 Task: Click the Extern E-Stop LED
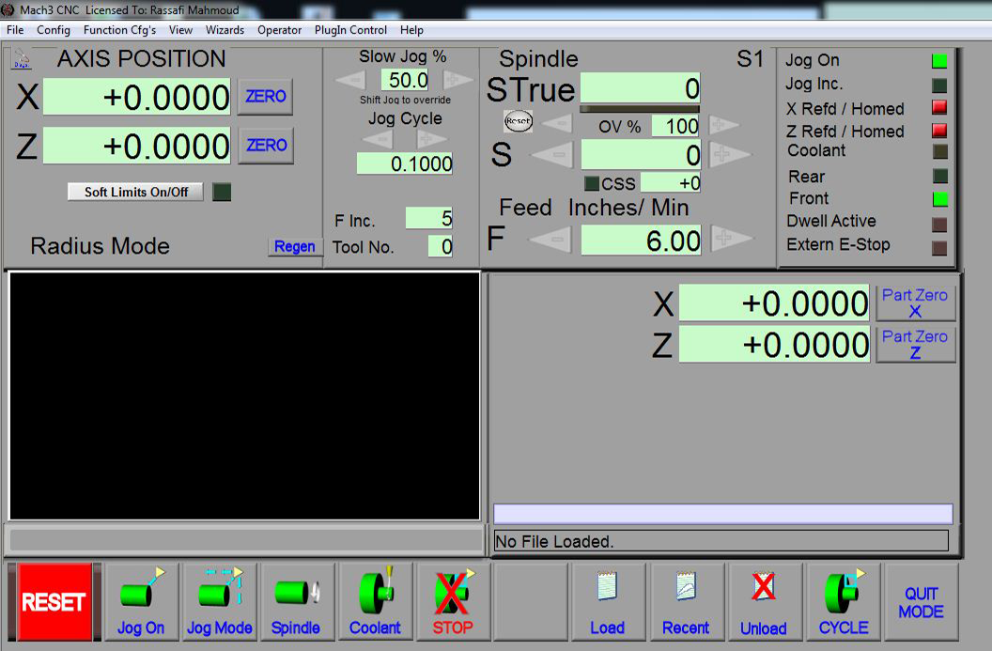pyautogui.click(x=939, y=248)
